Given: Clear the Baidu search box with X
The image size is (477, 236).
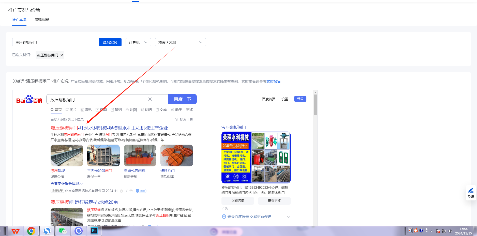Looking at the screenshot, I should pos(150,99).
